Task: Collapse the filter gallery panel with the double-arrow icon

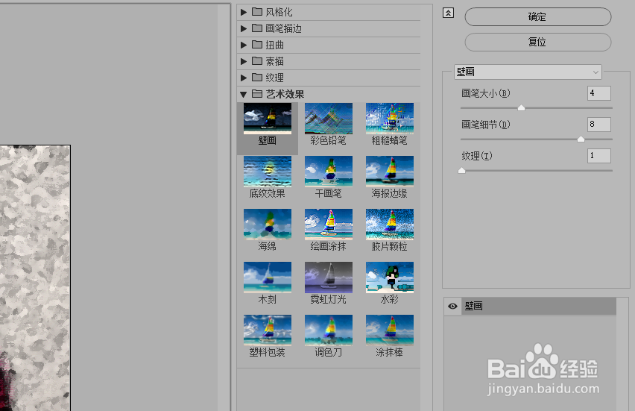Action: coord(448,13)
